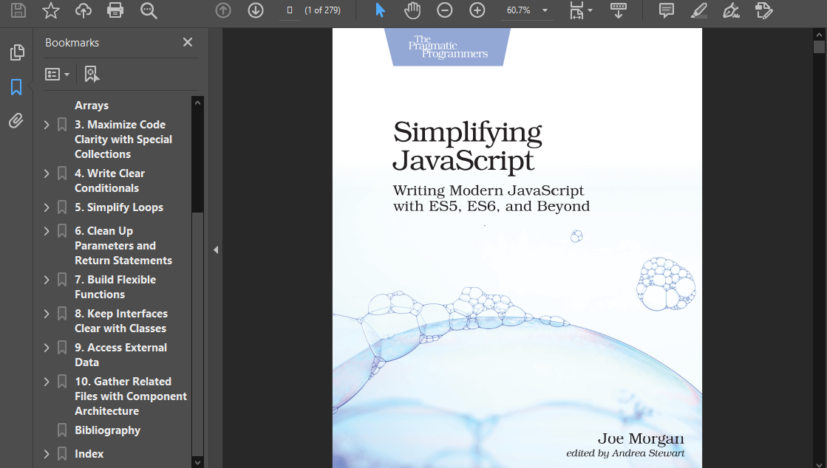Close the Bookmarks panel
The width and height of the screenshot is (827, 468).
point(188,42)
